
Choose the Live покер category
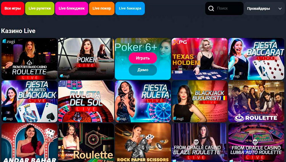coord(101,8)
